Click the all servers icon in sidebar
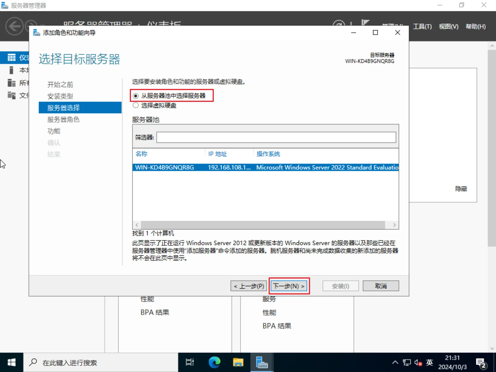The height and width of the screenshot is (372, 496). pyautogui.click(x=12, y=83)
